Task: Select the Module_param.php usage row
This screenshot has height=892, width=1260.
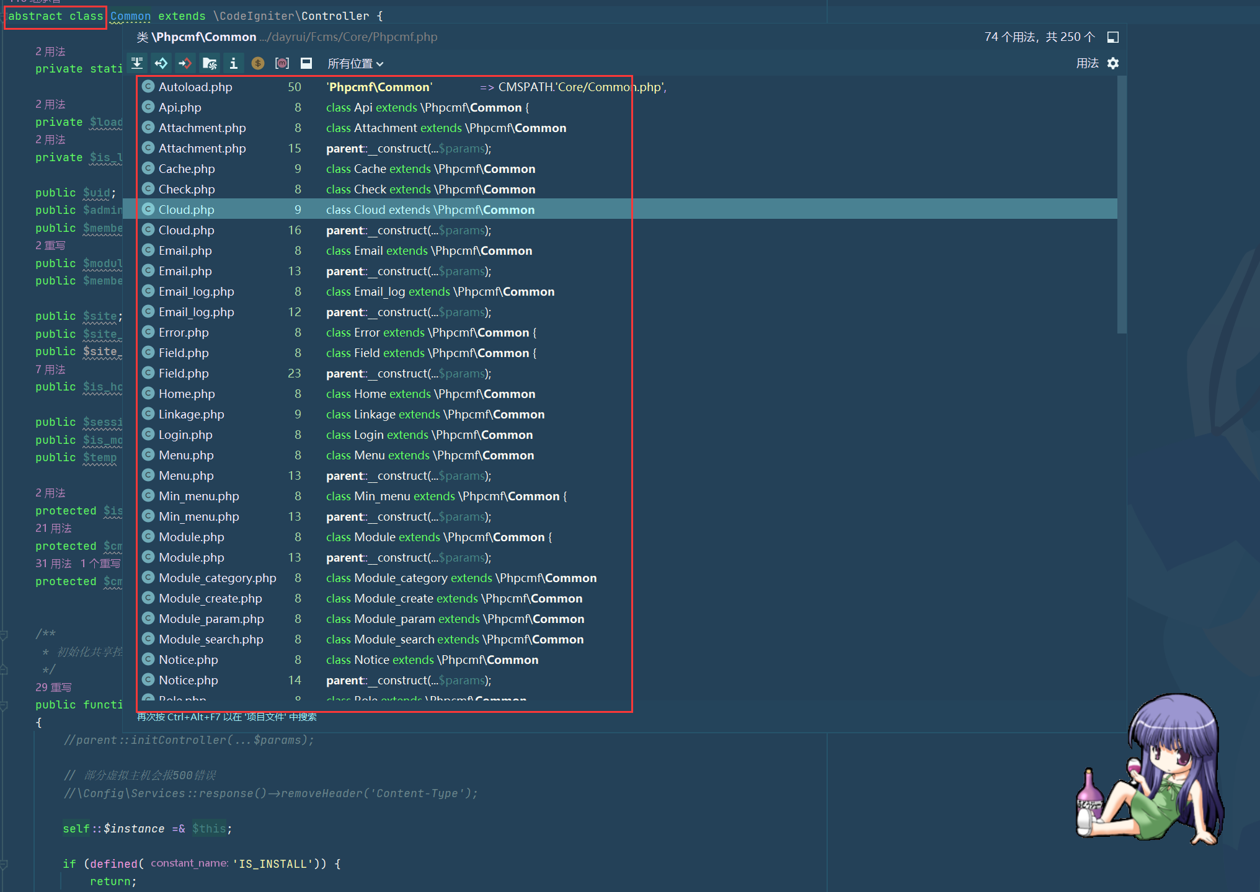Action: tap(620, 619)
